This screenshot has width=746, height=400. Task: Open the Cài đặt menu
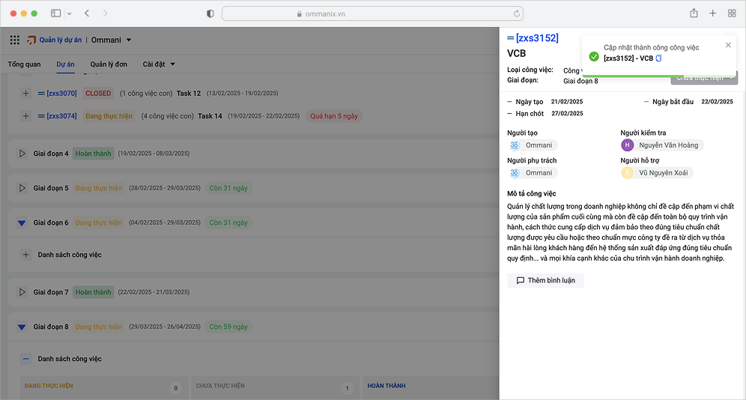tap(159, 64)
